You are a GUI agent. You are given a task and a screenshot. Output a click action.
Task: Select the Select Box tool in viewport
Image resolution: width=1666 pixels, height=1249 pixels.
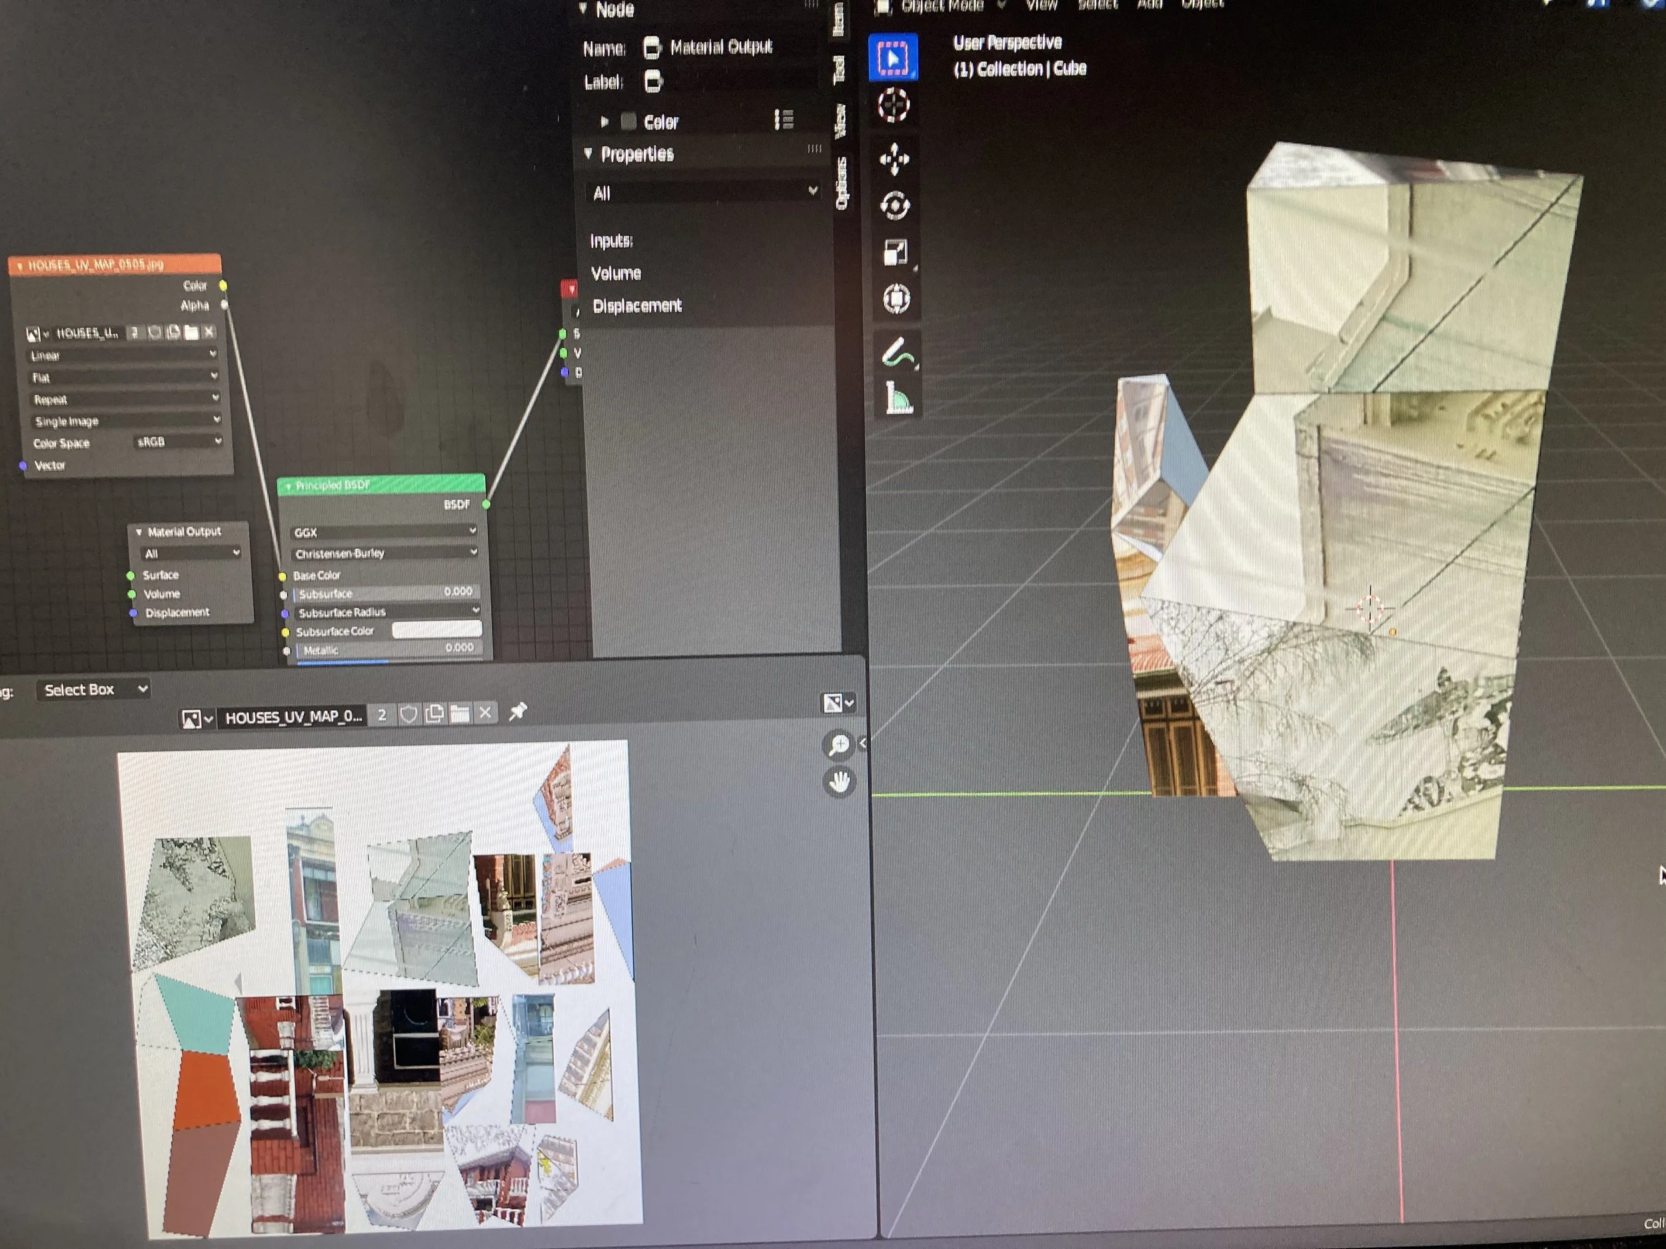892,57
